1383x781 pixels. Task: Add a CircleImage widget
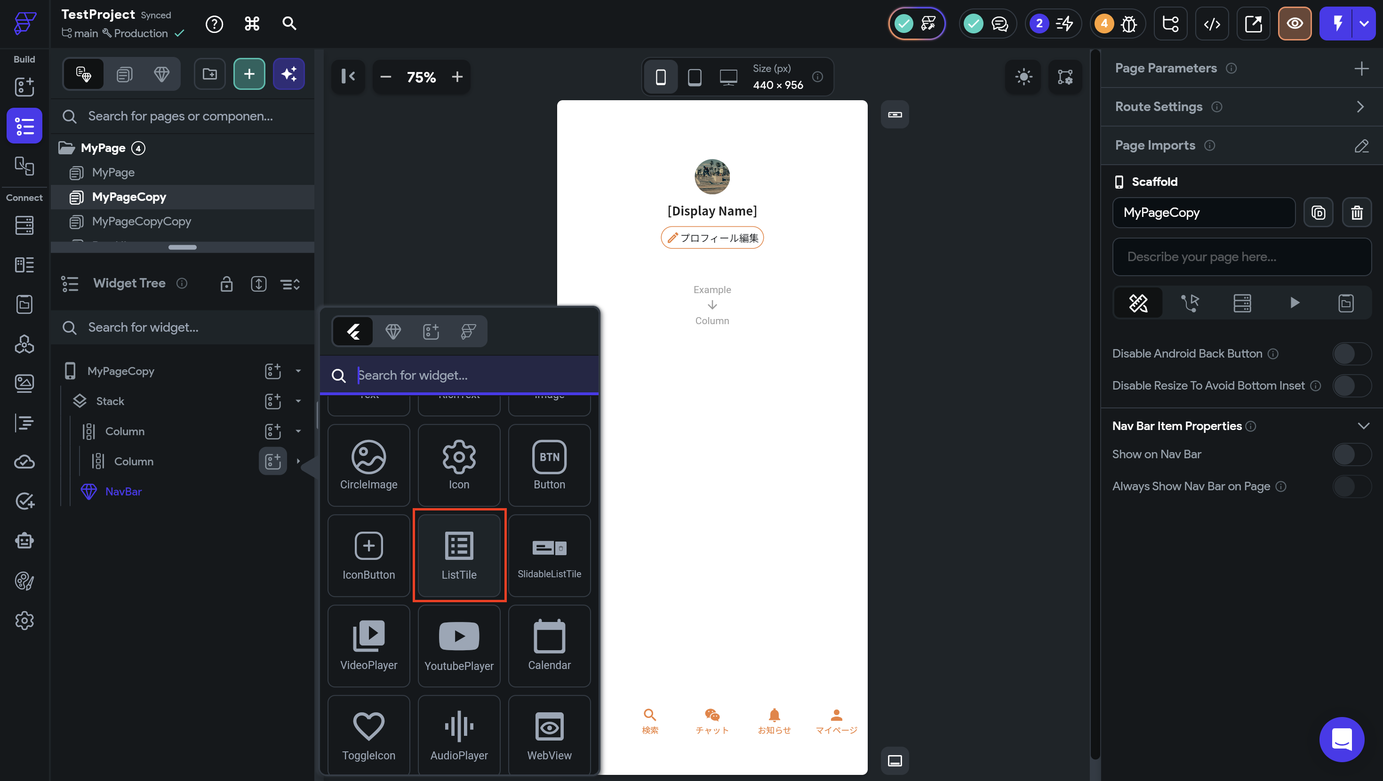pyautogui.click(x=368, y=465)
